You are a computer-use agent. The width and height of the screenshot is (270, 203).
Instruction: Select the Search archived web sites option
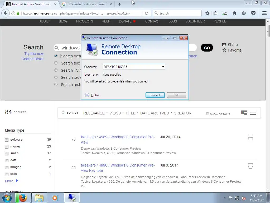click(56, 84)
